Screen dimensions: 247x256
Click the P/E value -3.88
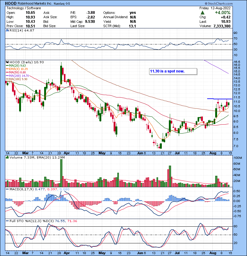[x=90, y=13]
